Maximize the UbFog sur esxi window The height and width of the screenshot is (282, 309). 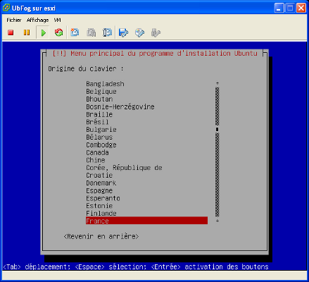[290, 8]
